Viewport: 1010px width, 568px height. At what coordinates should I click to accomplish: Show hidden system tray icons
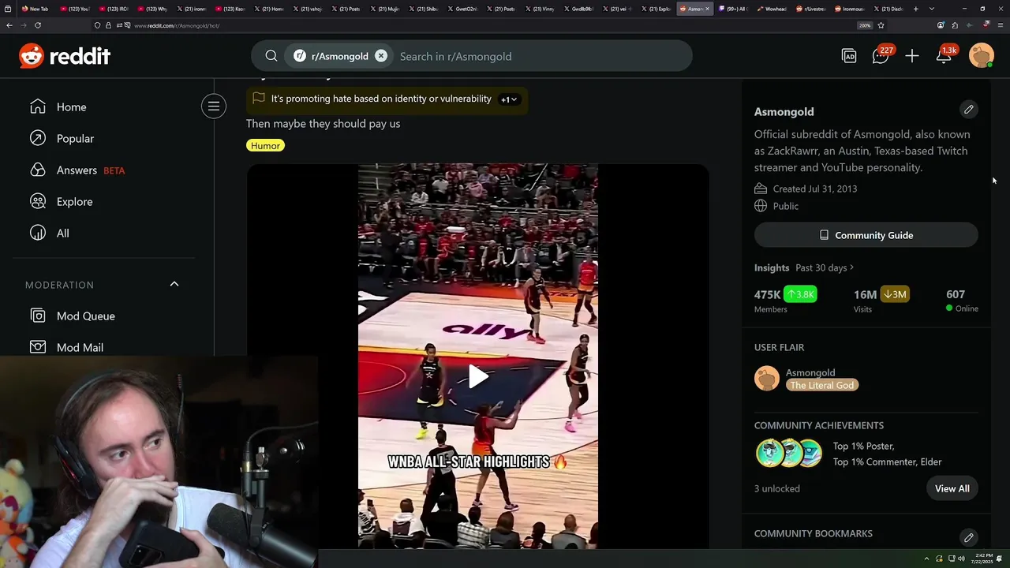(x=927, y=558)
